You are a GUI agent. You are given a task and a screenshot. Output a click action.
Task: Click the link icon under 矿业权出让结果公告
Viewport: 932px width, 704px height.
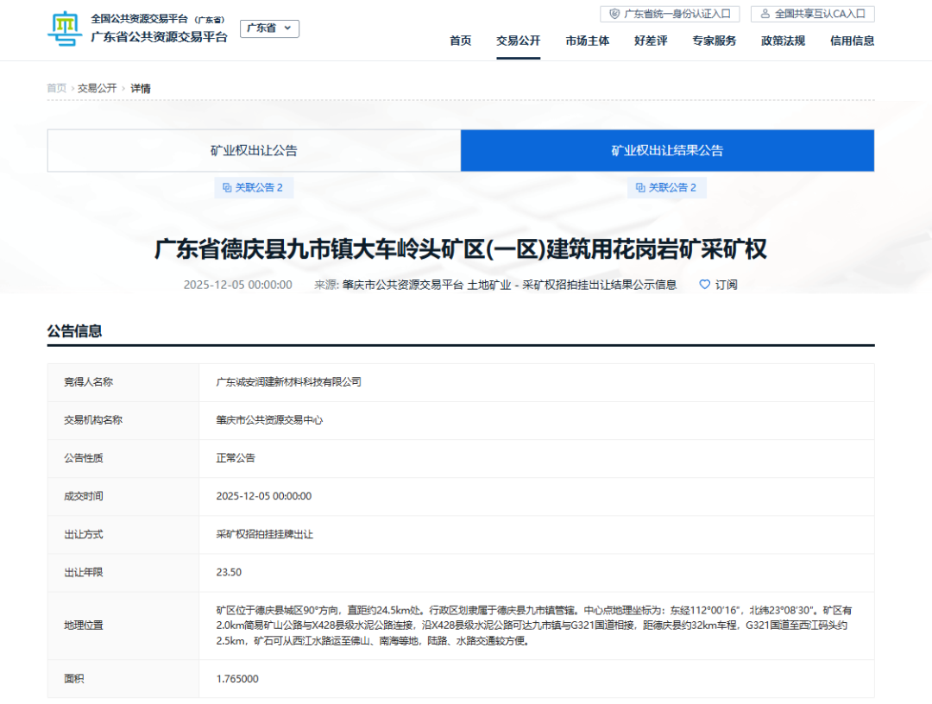tap(640, 188)
